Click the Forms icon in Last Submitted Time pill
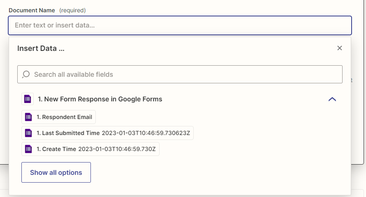366x197 pixels. tap(28, 133)
